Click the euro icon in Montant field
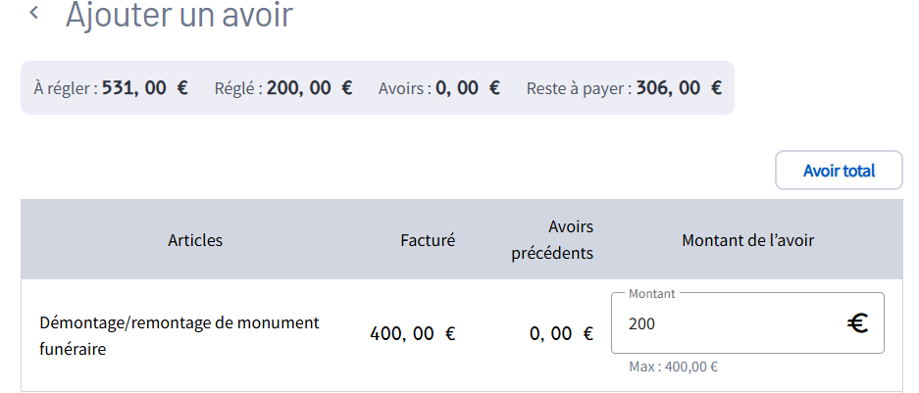This screenshot has width=919, height=393. [x=858, y=322]
